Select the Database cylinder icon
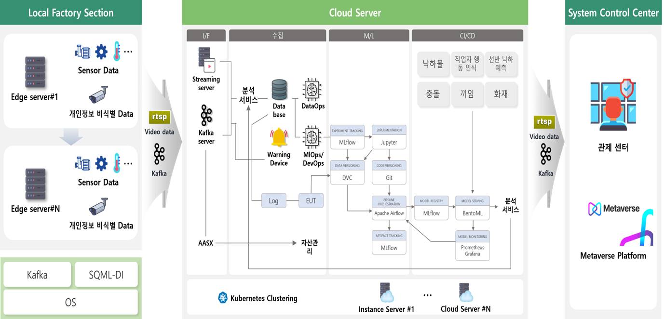The height and width of the screenshot is (319, 664). pos(279,90)
